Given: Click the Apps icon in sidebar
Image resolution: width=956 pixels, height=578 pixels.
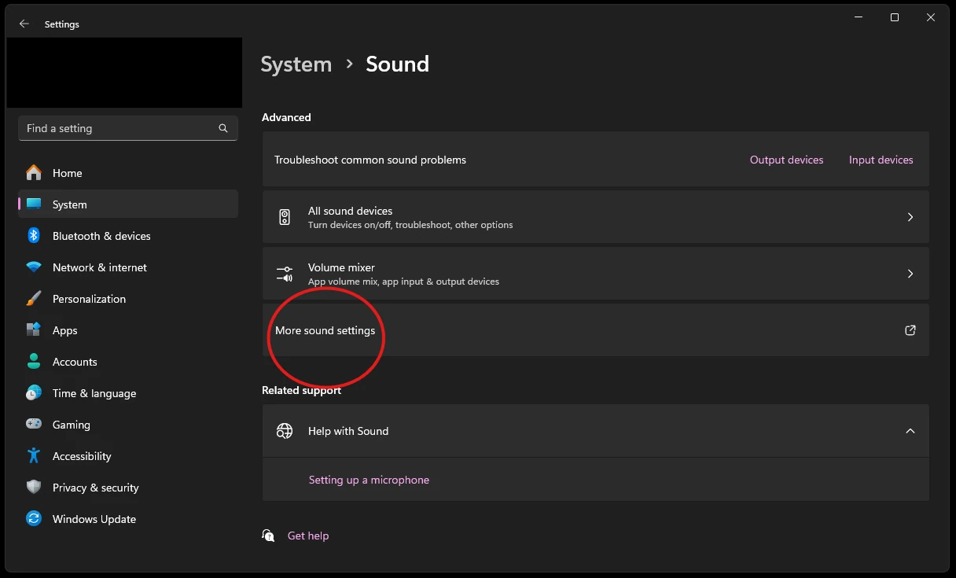Looking at the screenshot, I should click(x=34, y=330).
